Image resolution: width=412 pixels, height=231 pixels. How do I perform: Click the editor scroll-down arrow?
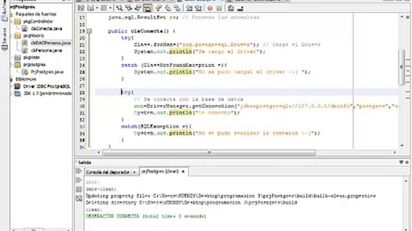[402, 146]
